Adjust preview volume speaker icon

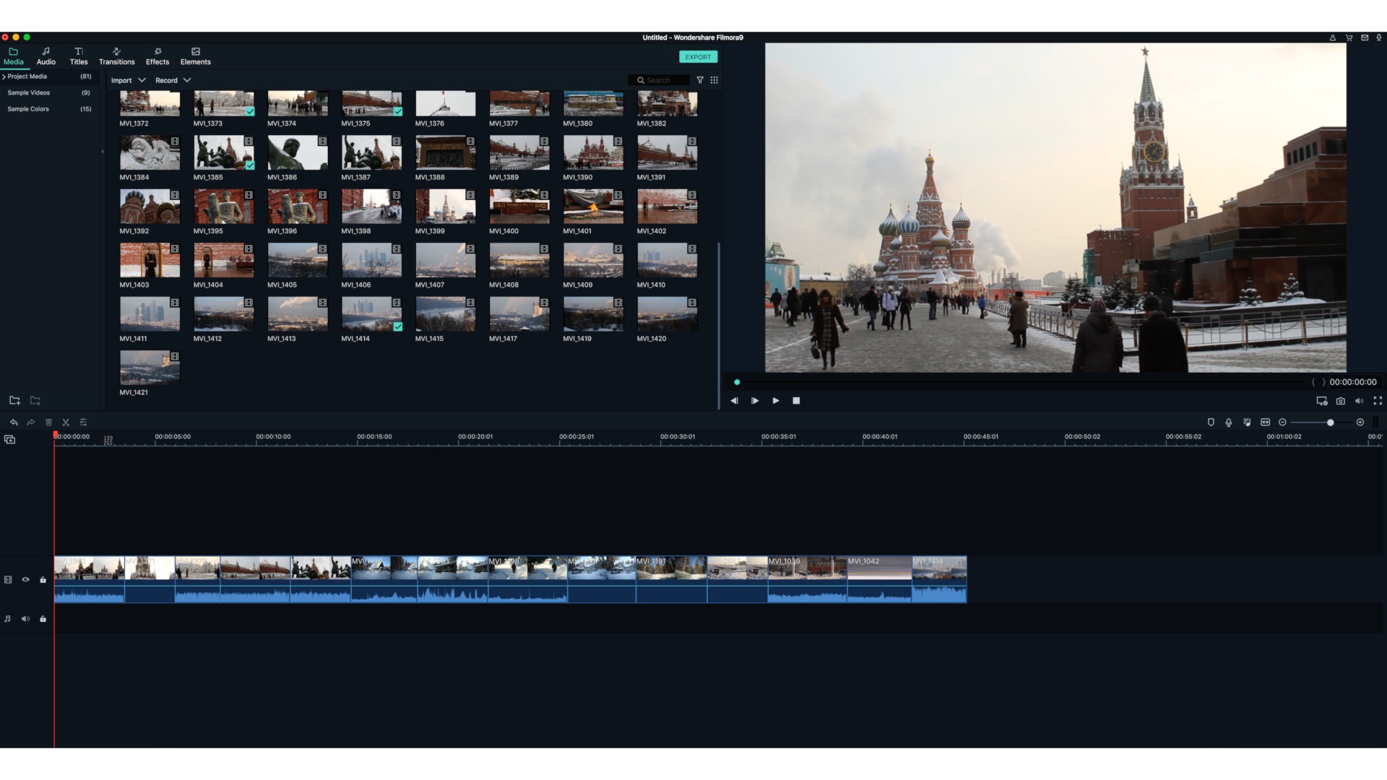click(1359, 401)
